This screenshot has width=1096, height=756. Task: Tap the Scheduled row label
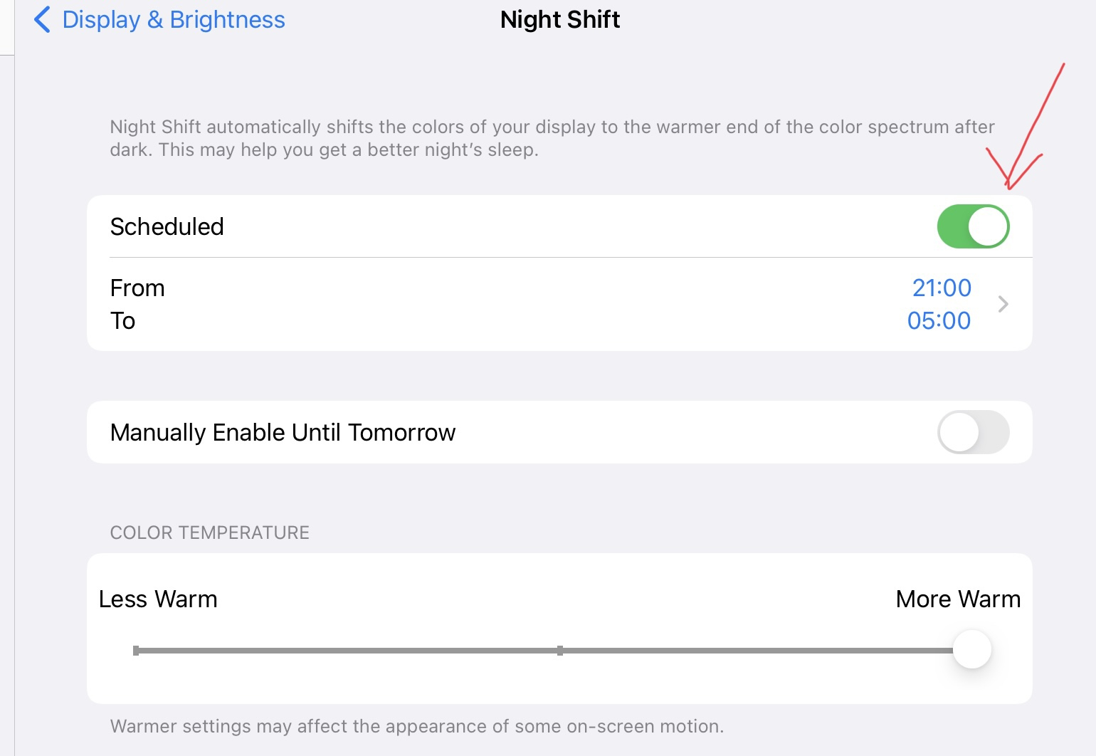tap(167, 226)
